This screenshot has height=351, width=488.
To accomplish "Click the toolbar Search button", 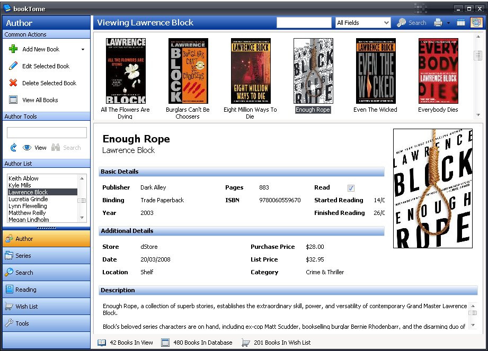I will coord(412,23).
